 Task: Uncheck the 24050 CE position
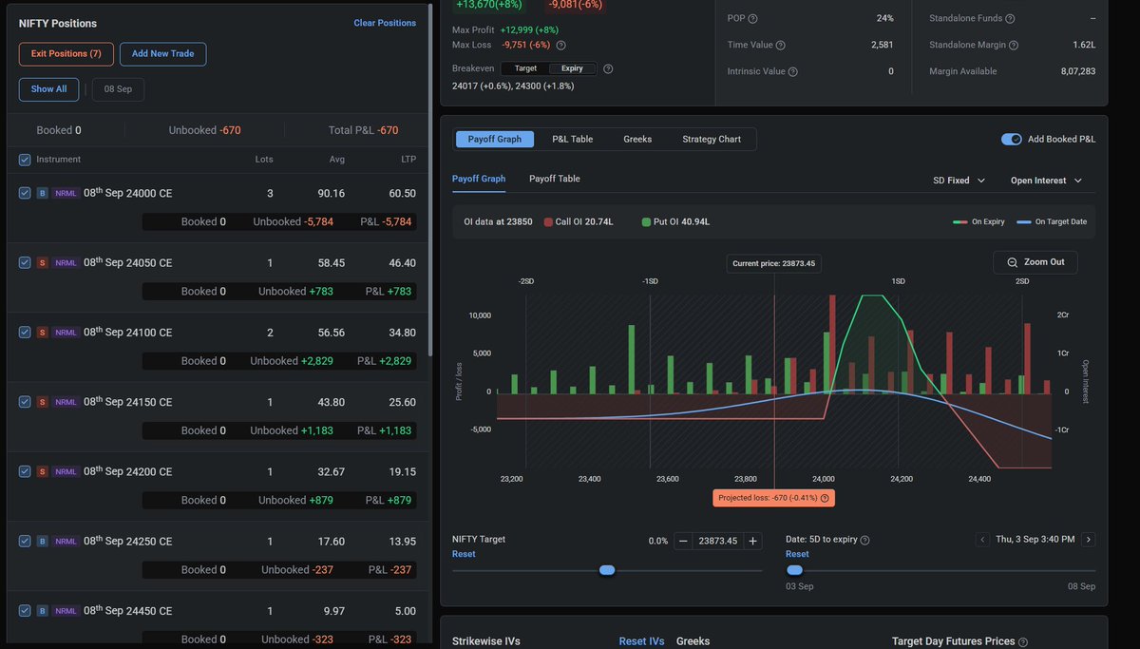tap(25, 262)
